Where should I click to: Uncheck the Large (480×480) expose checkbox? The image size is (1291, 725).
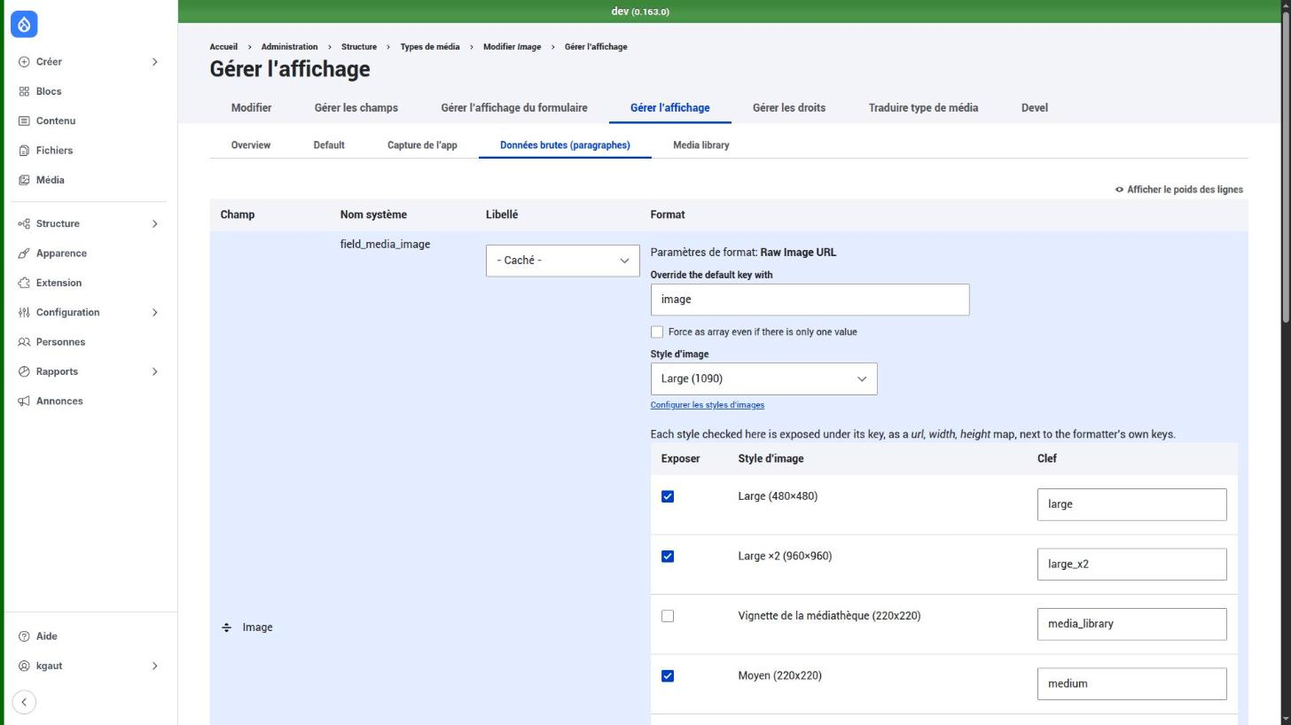tap(668, 496)
